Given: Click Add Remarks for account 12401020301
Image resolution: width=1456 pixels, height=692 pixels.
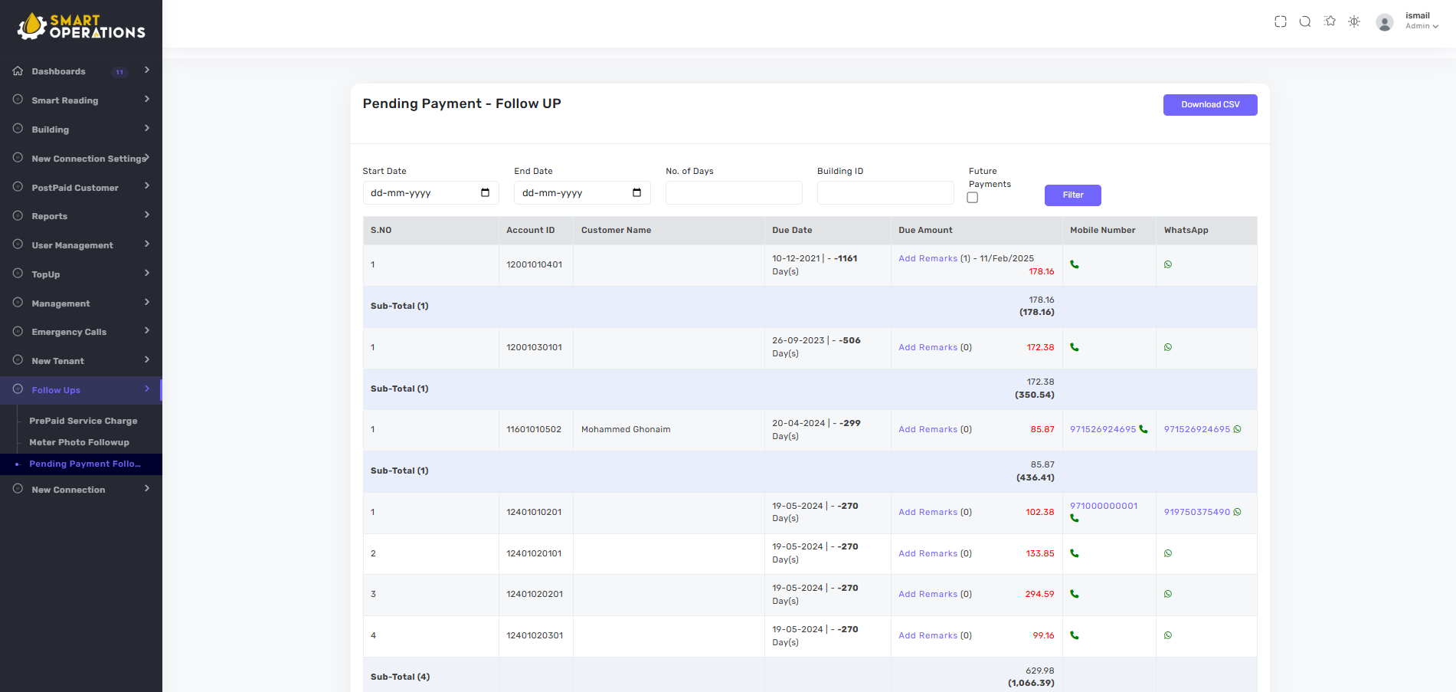Looking at the screenshot, I should (928, 635).
